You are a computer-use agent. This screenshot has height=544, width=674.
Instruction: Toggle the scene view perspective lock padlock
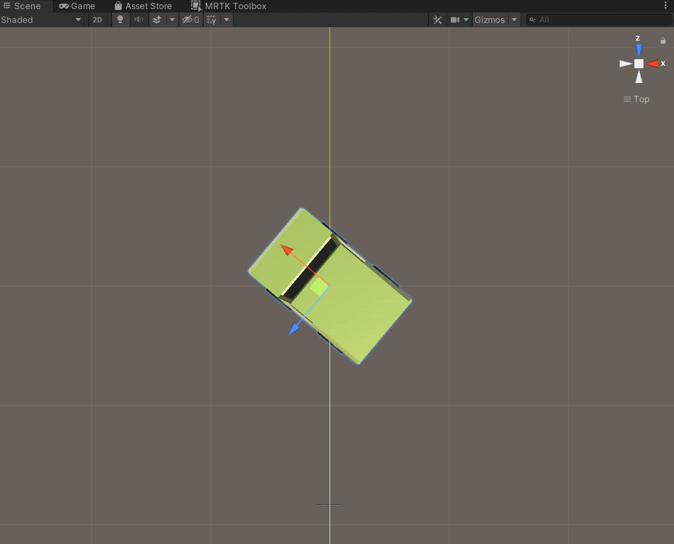[663, 41]
